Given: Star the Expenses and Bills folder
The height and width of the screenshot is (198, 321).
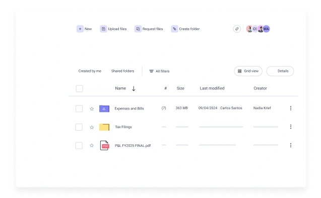Looking at the screenshot, I should pos(92,109).
